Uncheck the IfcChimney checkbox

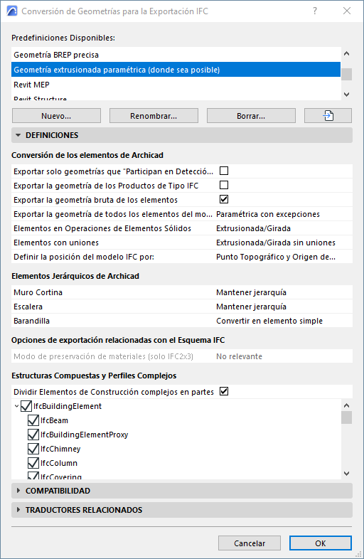33,449
